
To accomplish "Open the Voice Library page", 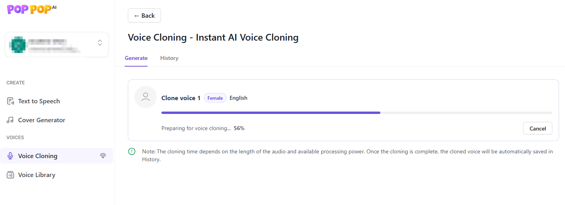I will tap(37, 175).
